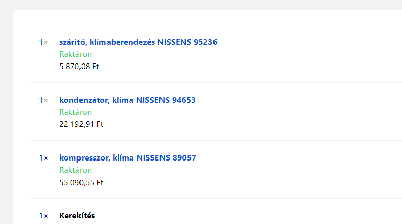The image size is (402, 224).
Task: Click the 55 090,55 Ft price
Action: pyautogui.click(x=81, y=182)
